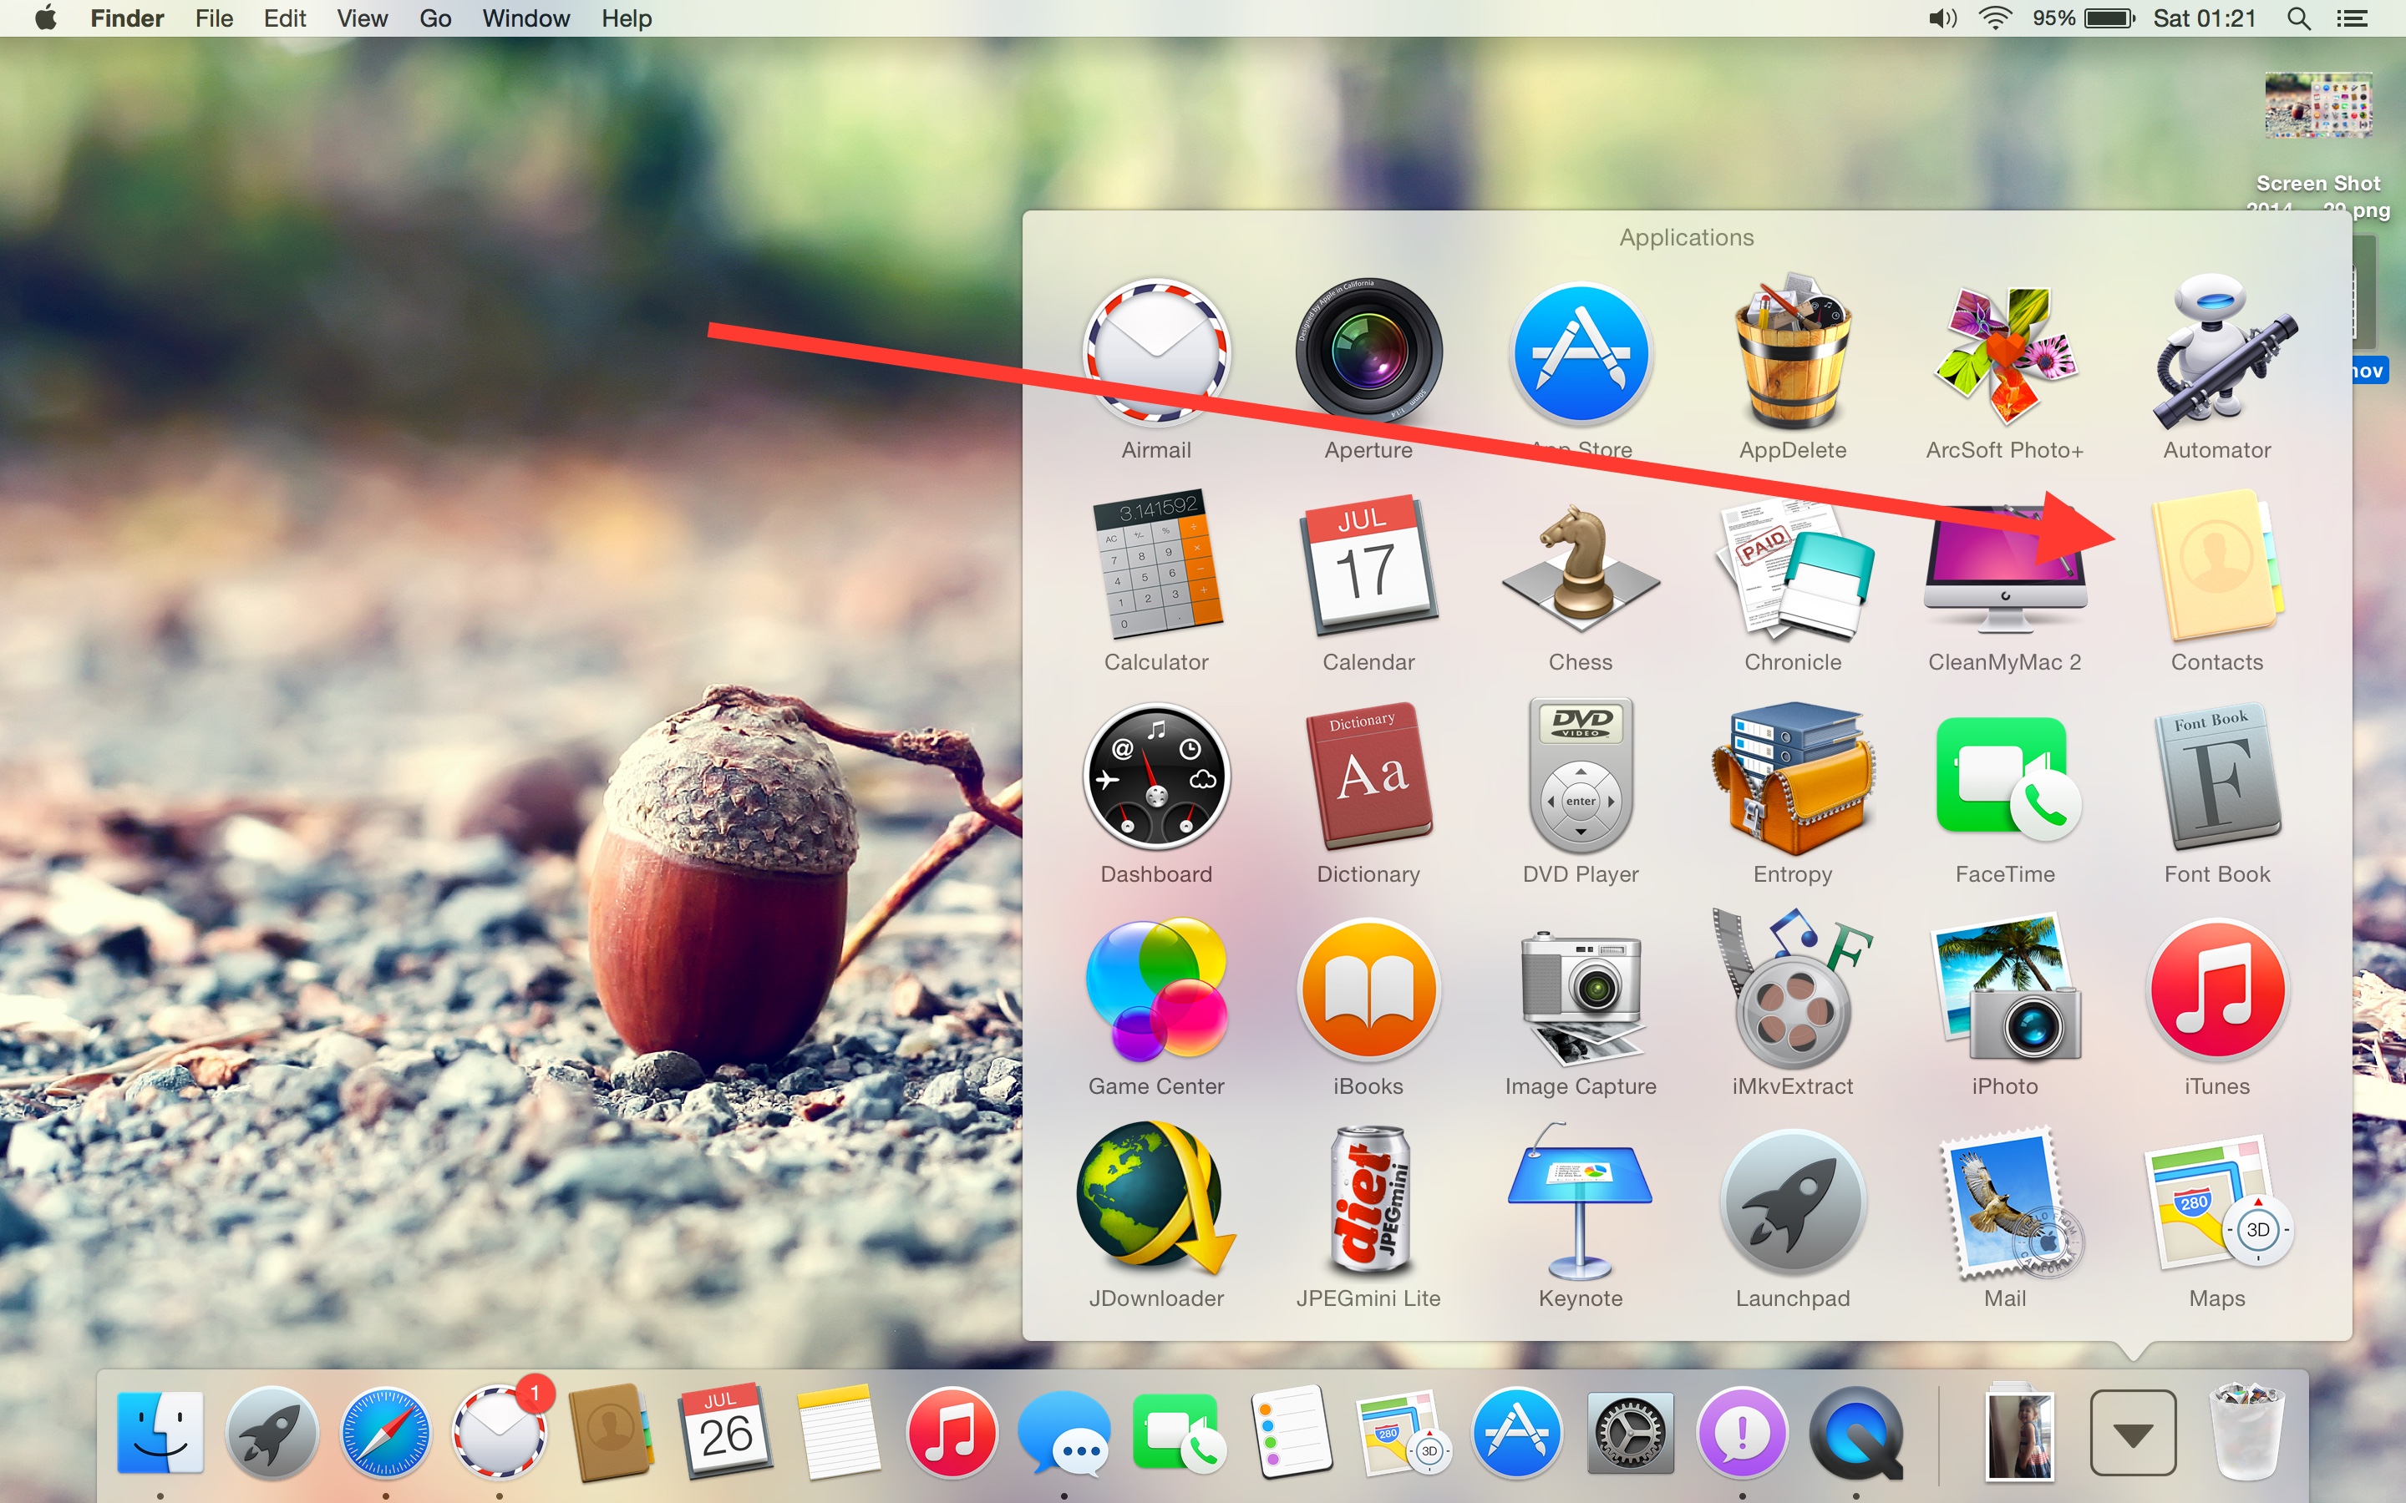Viewport: 2406px width, 1503px height.
Task: Launch DVD Player
Action: coord(1580,777)
